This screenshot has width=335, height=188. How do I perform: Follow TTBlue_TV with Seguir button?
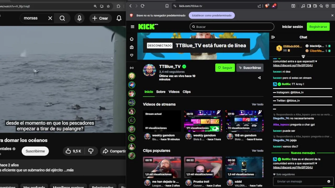tap(225, 68)
